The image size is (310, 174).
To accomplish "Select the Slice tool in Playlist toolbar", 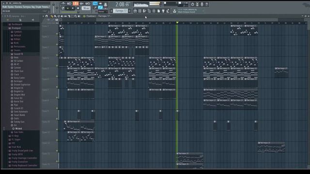I will 69,16.
